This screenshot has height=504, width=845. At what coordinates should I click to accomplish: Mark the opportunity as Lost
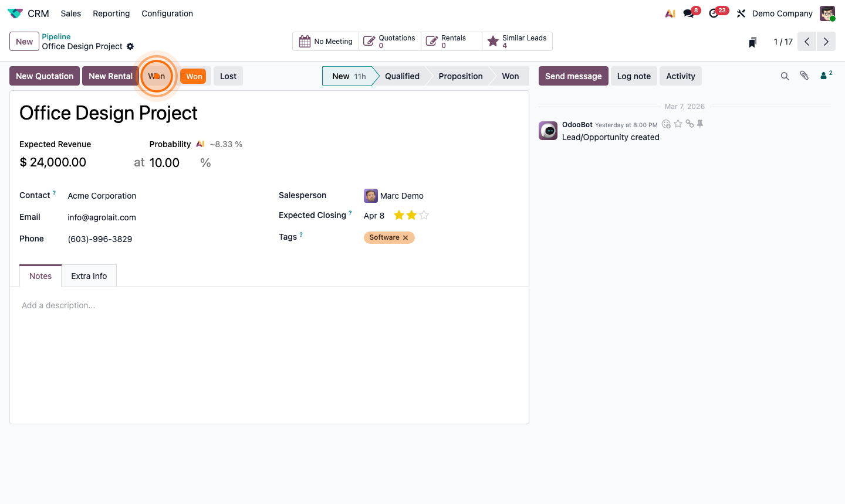coord(228,76)
